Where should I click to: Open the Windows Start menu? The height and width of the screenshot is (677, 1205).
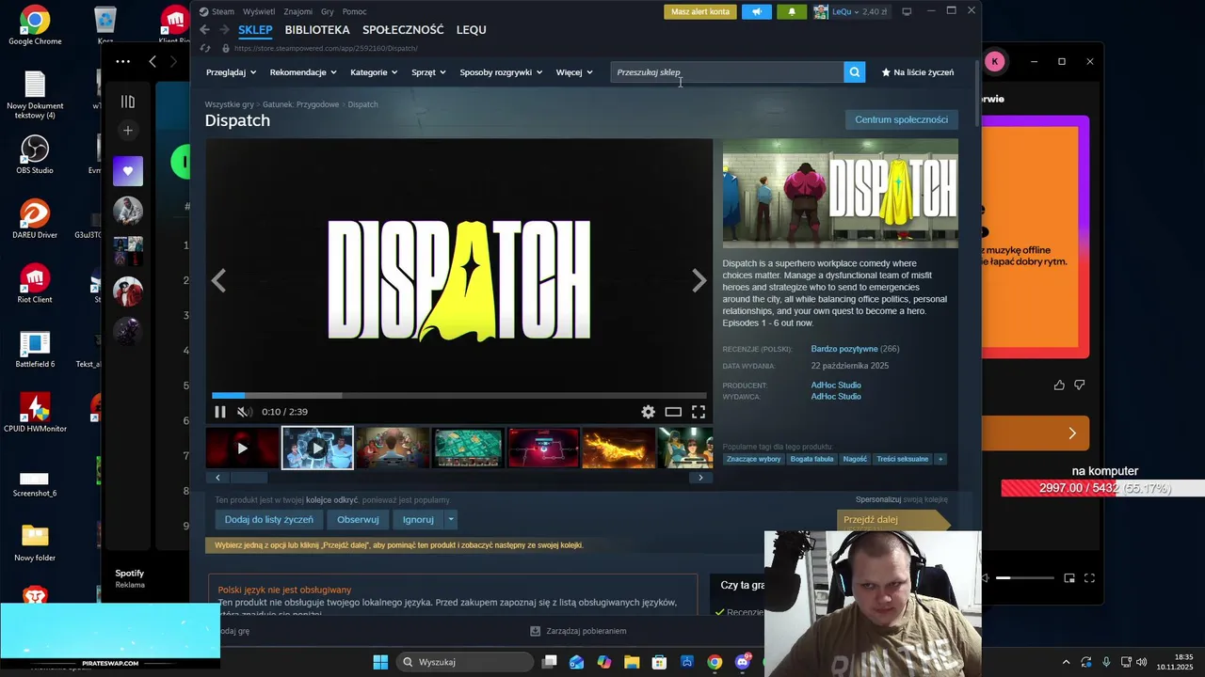click(x=380, y=662)
